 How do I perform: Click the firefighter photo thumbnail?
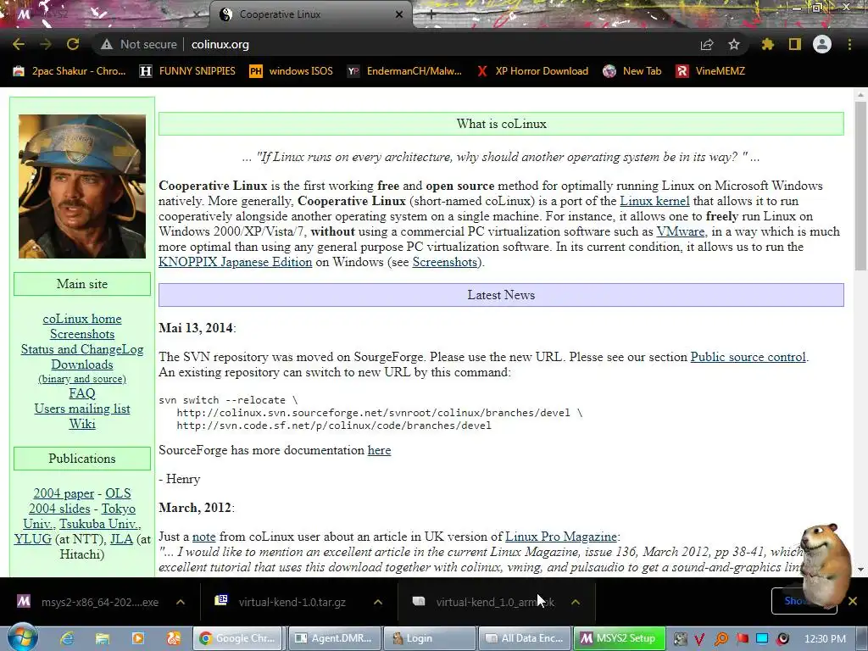click(82, 186)
